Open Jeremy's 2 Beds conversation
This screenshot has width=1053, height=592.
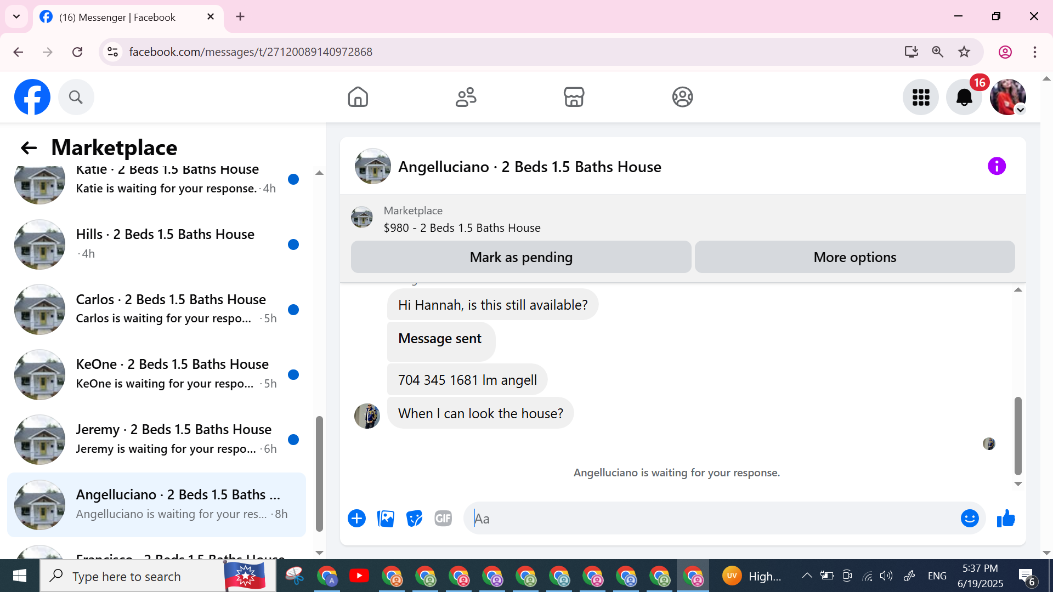tap(157, 440)
